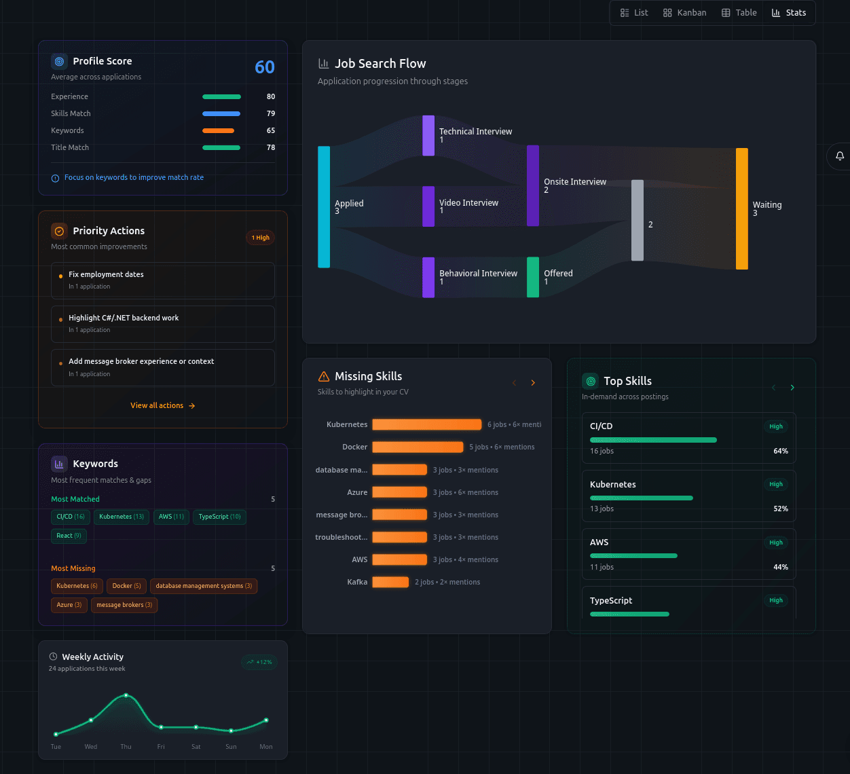Click the Docker bar in Missing Skills
The image size is (850, 774).
click(x=418, y=447)
